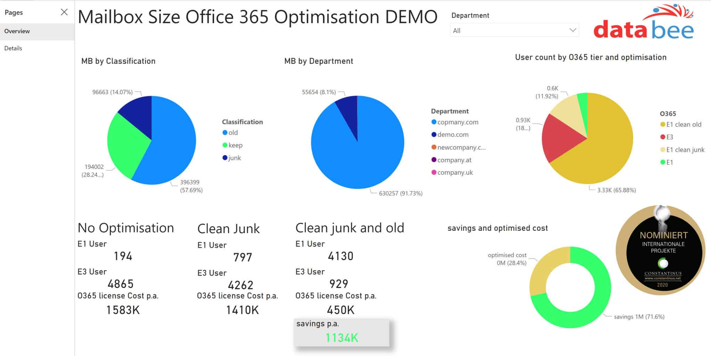Select newcompany.c... in Department legend
711x356 pixels.
tap(459, 147)
